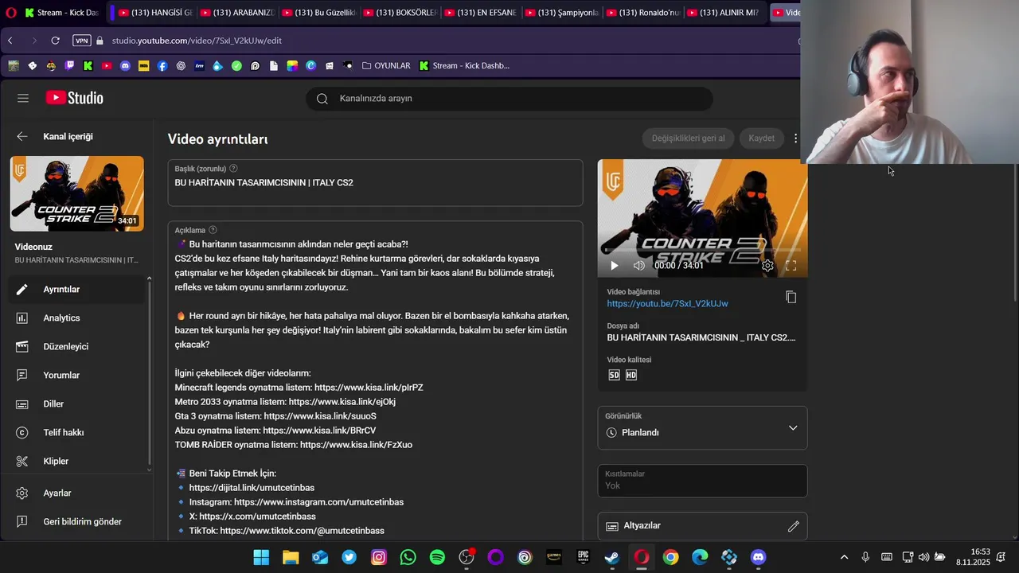Screen dimensions: 1019x573
Task: Open the youtu.be video link
Action: pos(667,304)
